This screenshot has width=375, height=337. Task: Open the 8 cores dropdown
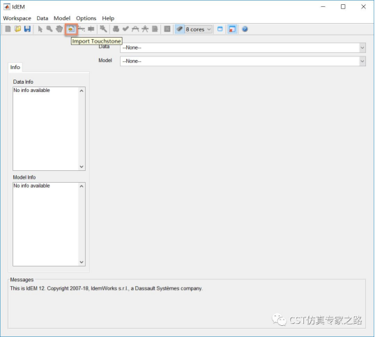point(198,29)
